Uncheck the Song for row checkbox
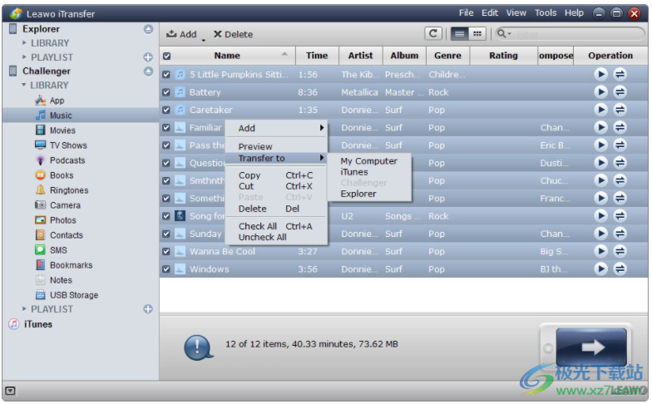The width and height of the screenshot is (652, 404). click(x=166, y=216)
